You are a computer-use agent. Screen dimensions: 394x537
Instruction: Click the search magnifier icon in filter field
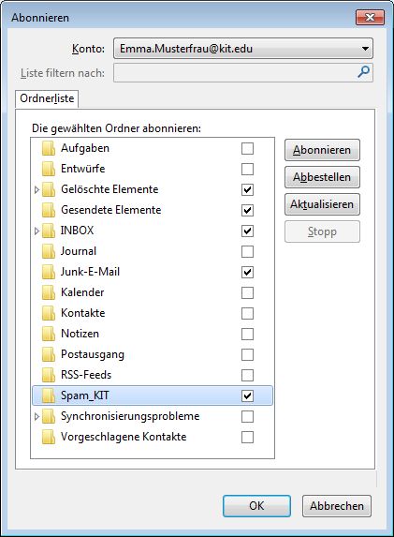pos(363,72)
